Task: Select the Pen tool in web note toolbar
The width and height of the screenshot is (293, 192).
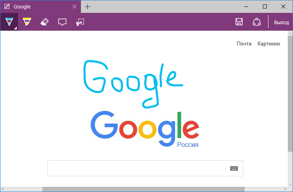Action: tap(9, 22)
